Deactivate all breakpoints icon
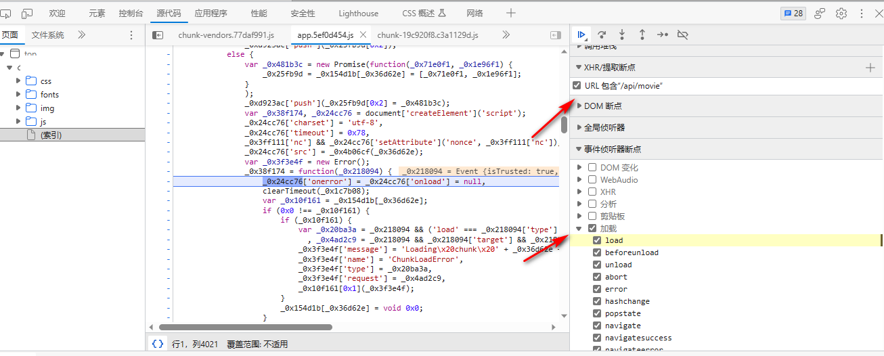The height and width of the screenshot is (356, 884). [x=682, y=35]
